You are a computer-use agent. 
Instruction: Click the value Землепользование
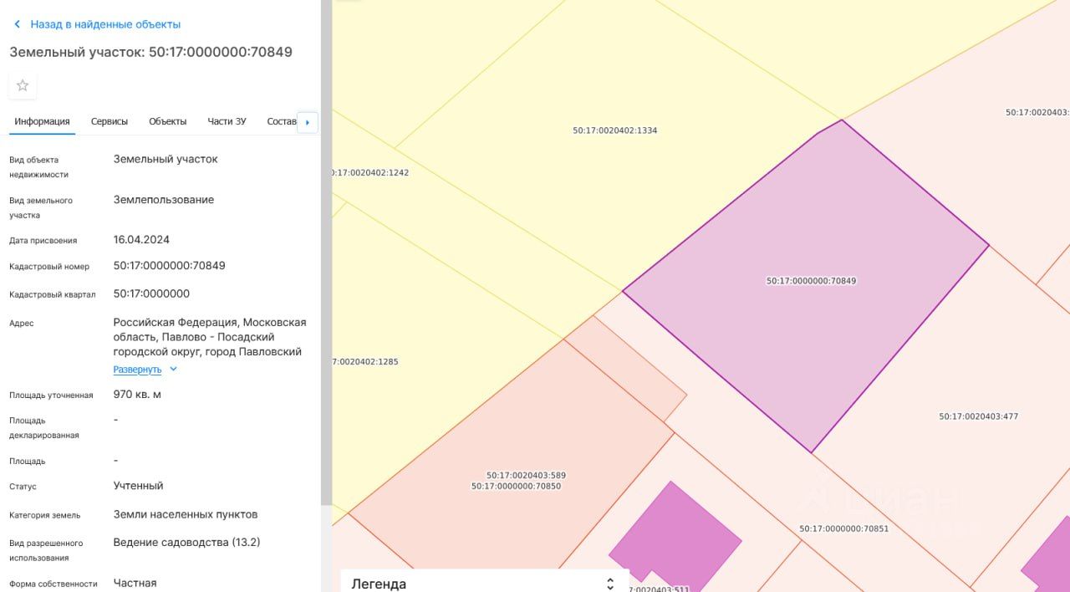pyautogui.click(x=164, y=200)
